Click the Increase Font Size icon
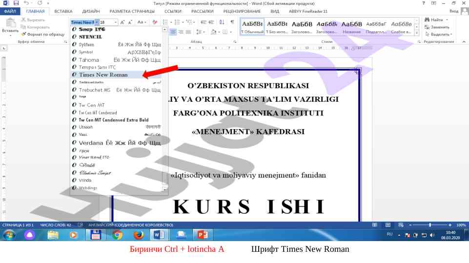The height and width of the screenshot is (263, 469). (122, 22)
